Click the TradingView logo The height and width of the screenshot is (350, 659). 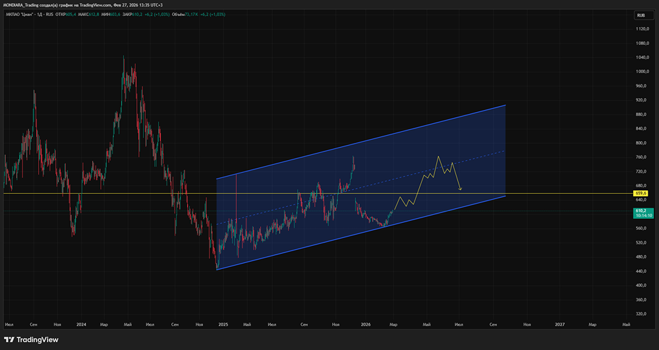31,339
